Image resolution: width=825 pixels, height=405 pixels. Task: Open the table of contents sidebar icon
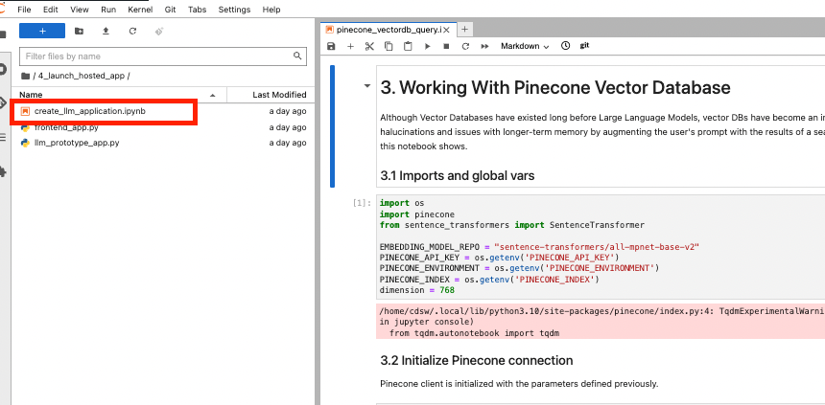pyautogui.click(x=3, y=138)
